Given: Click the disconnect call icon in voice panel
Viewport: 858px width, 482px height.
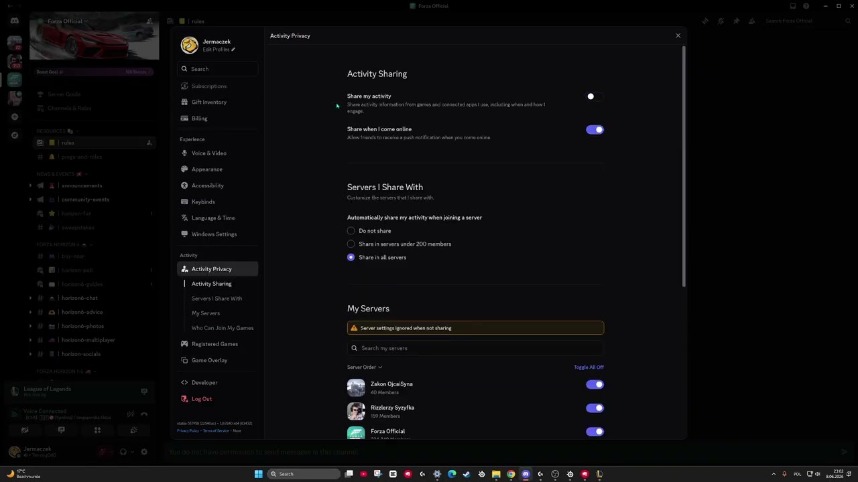Looking at the screenshot, I should pyautogui.click(x=144, y=414).
